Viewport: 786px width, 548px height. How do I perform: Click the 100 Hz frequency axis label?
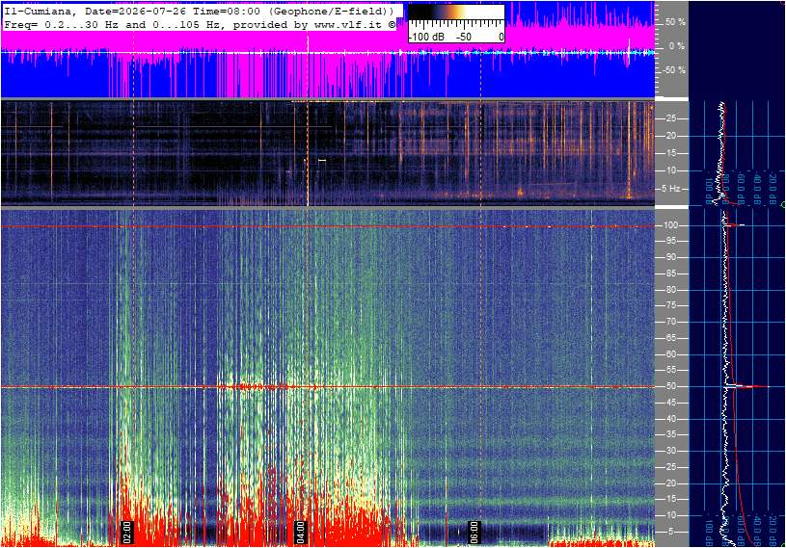[670, 225]
